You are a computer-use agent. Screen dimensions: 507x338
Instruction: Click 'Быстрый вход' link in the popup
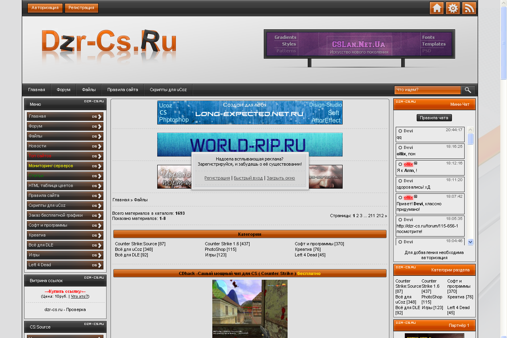click(x=248, y=178)
